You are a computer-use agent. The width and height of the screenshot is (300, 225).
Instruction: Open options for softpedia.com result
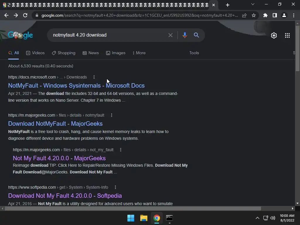pos(115,187)
